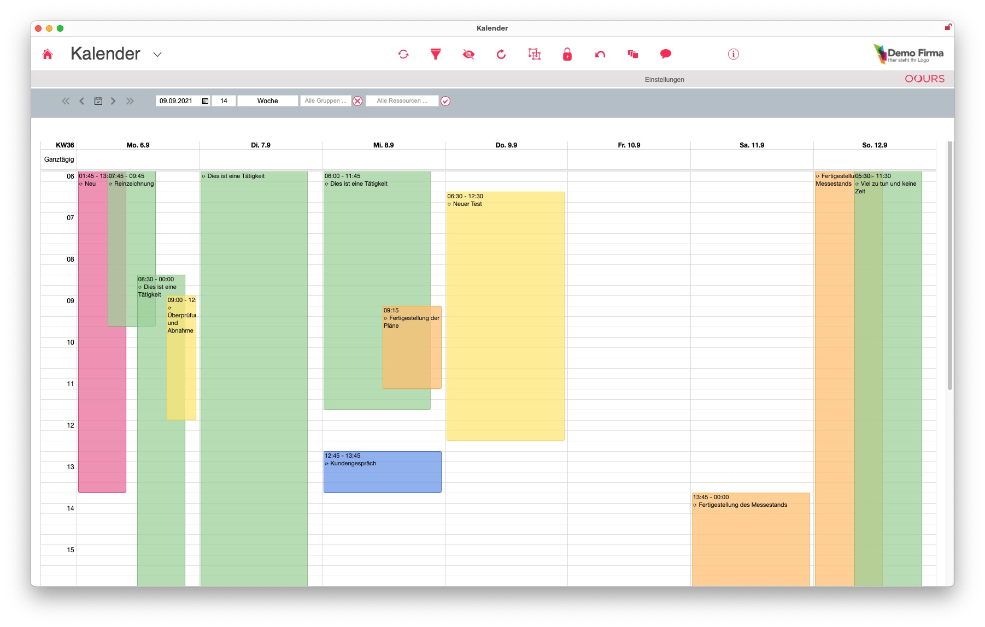
Task: Click the reload circular arrow icon
Action: pyautogui.click(x=501, y=54)
